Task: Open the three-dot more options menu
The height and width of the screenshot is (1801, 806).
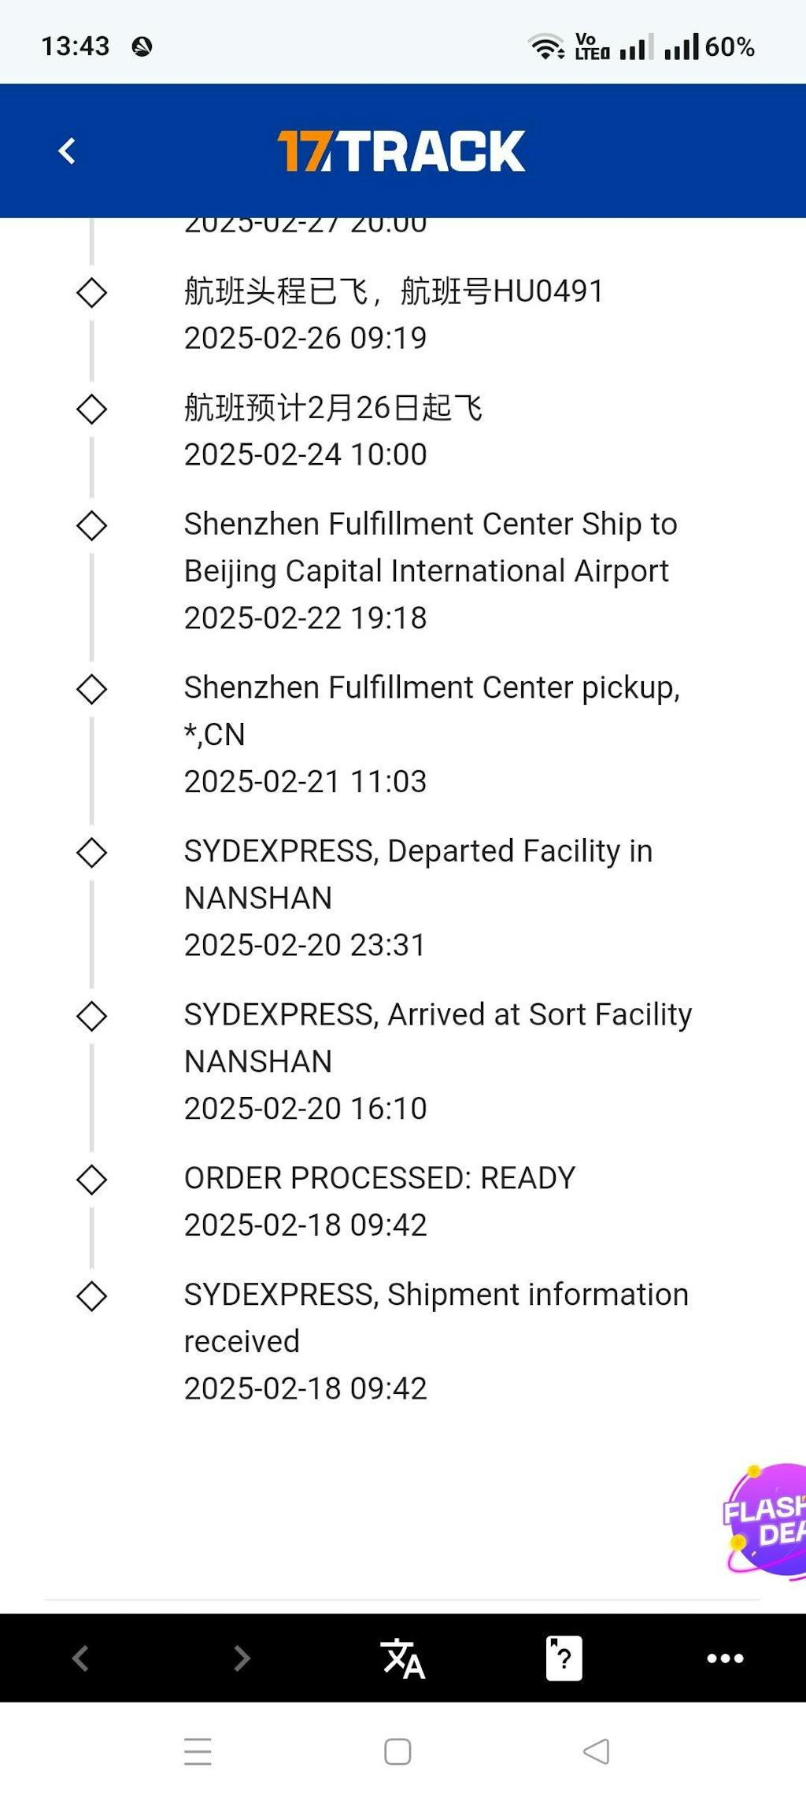Action: coord(725,1658)
